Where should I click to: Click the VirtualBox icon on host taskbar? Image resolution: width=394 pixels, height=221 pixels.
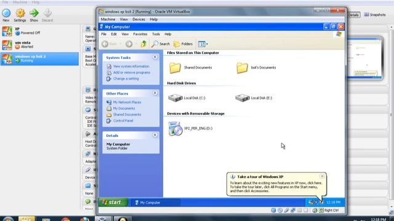click(x=103, y=219)
